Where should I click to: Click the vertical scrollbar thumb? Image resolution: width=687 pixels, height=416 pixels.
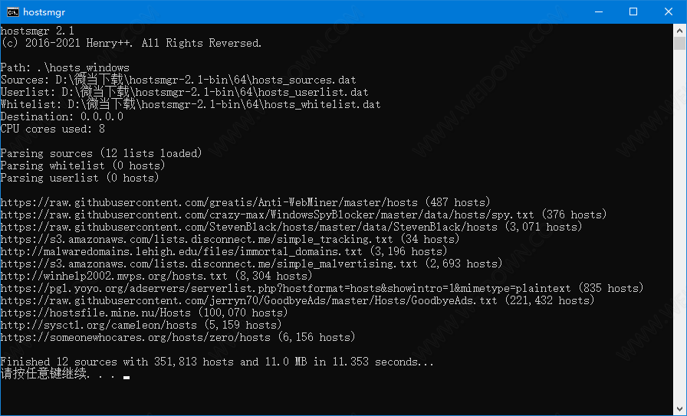[679, 44]
